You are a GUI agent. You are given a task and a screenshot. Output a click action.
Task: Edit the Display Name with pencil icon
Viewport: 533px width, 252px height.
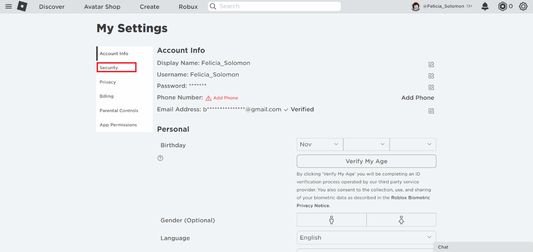click(x=431, y=65)
